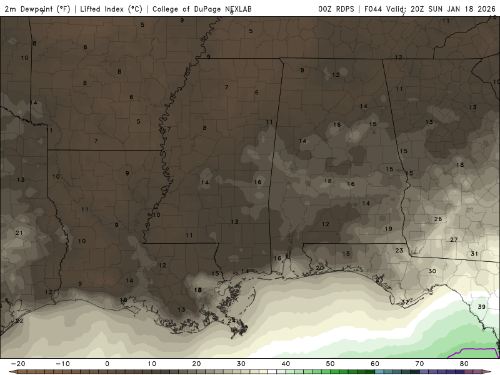This screenshot has width=500, height=375.
Task: Click the "00Z RDPS" model run label
Action: click(336, 9)
